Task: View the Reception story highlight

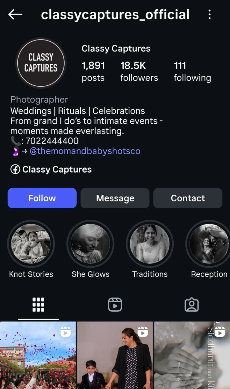Action: (x=209, y=243)
